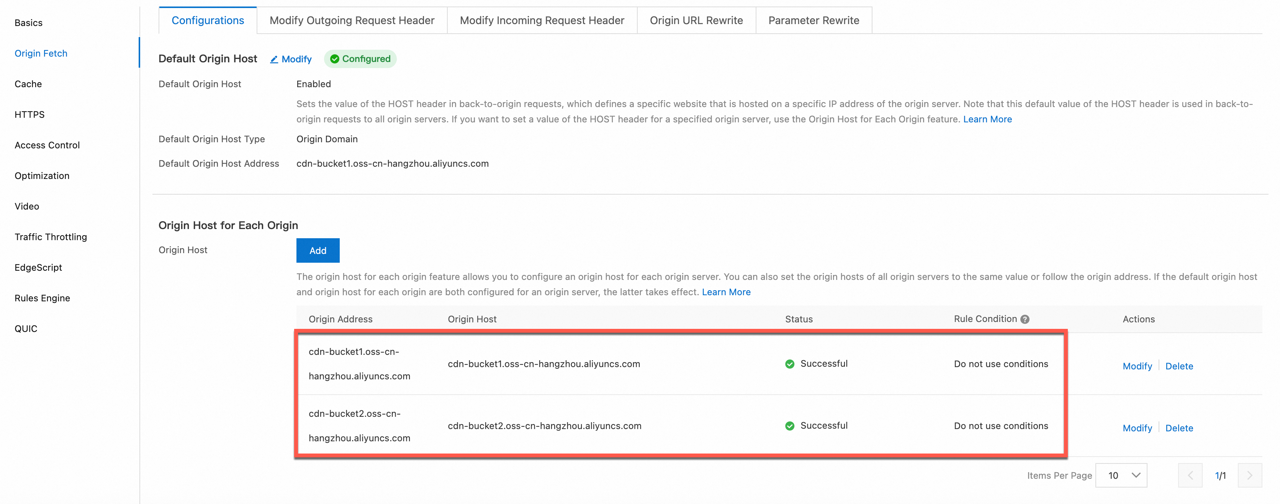The height and width of the screenshot is (504, 1280).
Task: Go to Rules Engine in the sidebar
Action: (42, 298)
